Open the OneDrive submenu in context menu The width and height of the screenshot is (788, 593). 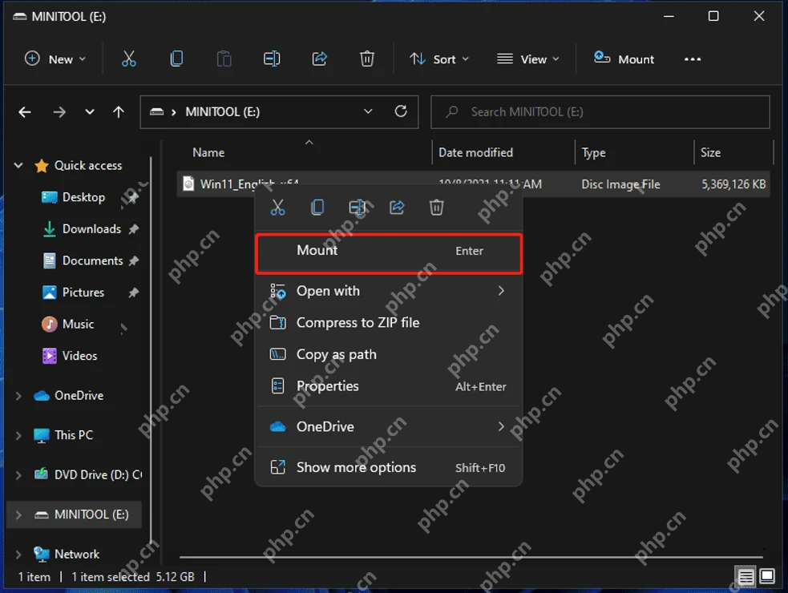pyautogui.click(x=389, y=426)
